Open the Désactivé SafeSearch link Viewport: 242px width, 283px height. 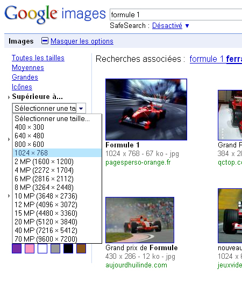click(167, 26)
